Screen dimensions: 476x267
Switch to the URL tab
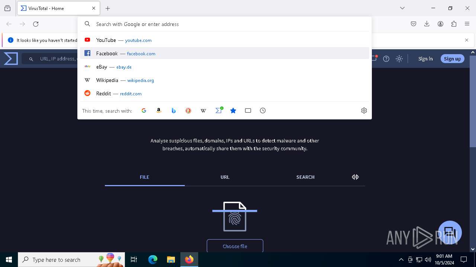tap(225, 177)
